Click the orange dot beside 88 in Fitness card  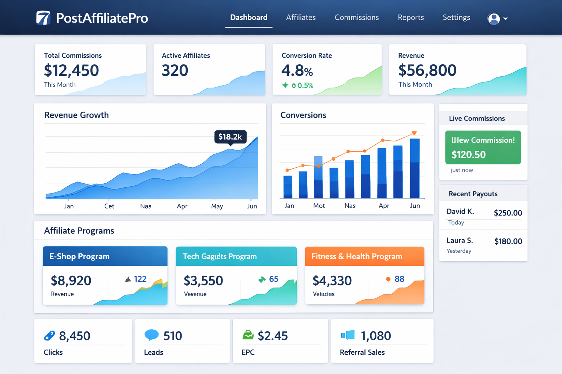point(388,279)
